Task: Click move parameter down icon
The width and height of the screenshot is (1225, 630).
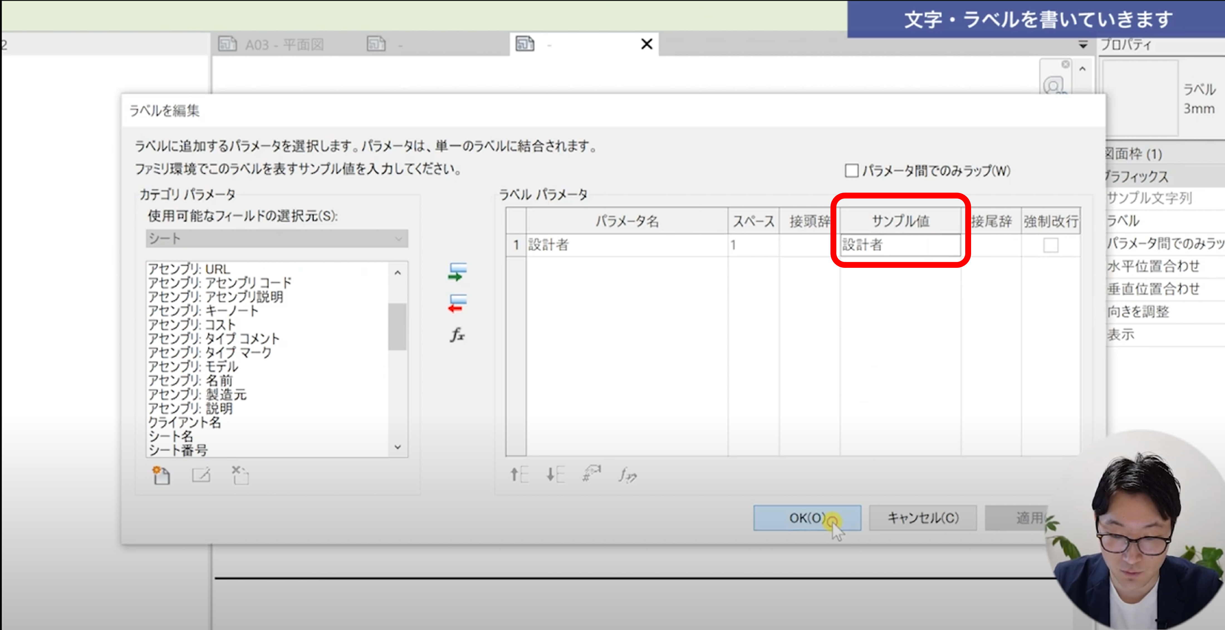Action: [x=555, y=475]
